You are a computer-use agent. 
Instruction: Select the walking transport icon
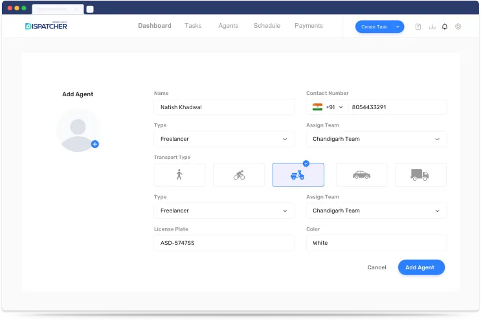(x=179, y=175)
